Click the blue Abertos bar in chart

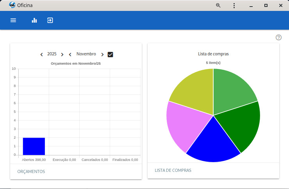[34, 146]
